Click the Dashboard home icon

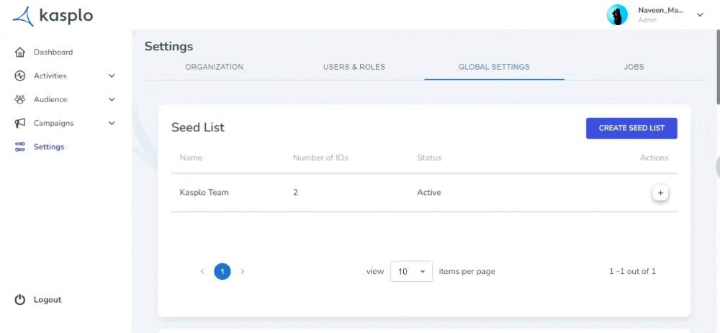[19, 53]
